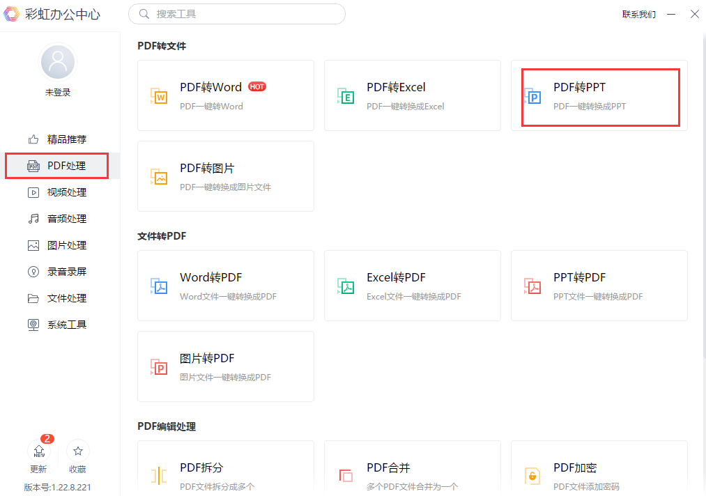The image size is (706, 496).
Task: Click the monitor gear icon beside 系统工具
Action: click(x=33, y=325)
